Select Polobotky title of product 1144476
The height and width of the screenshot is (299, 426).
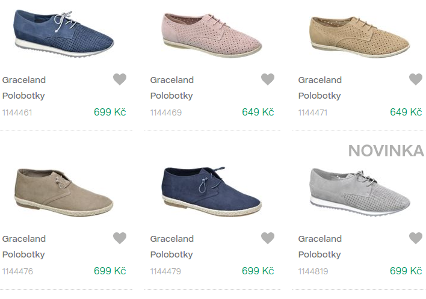click(23, 254)
